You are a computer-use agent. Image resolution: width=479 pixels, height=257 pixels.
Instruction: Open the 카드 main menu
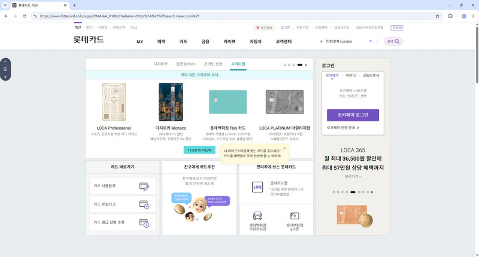point(183,41)
